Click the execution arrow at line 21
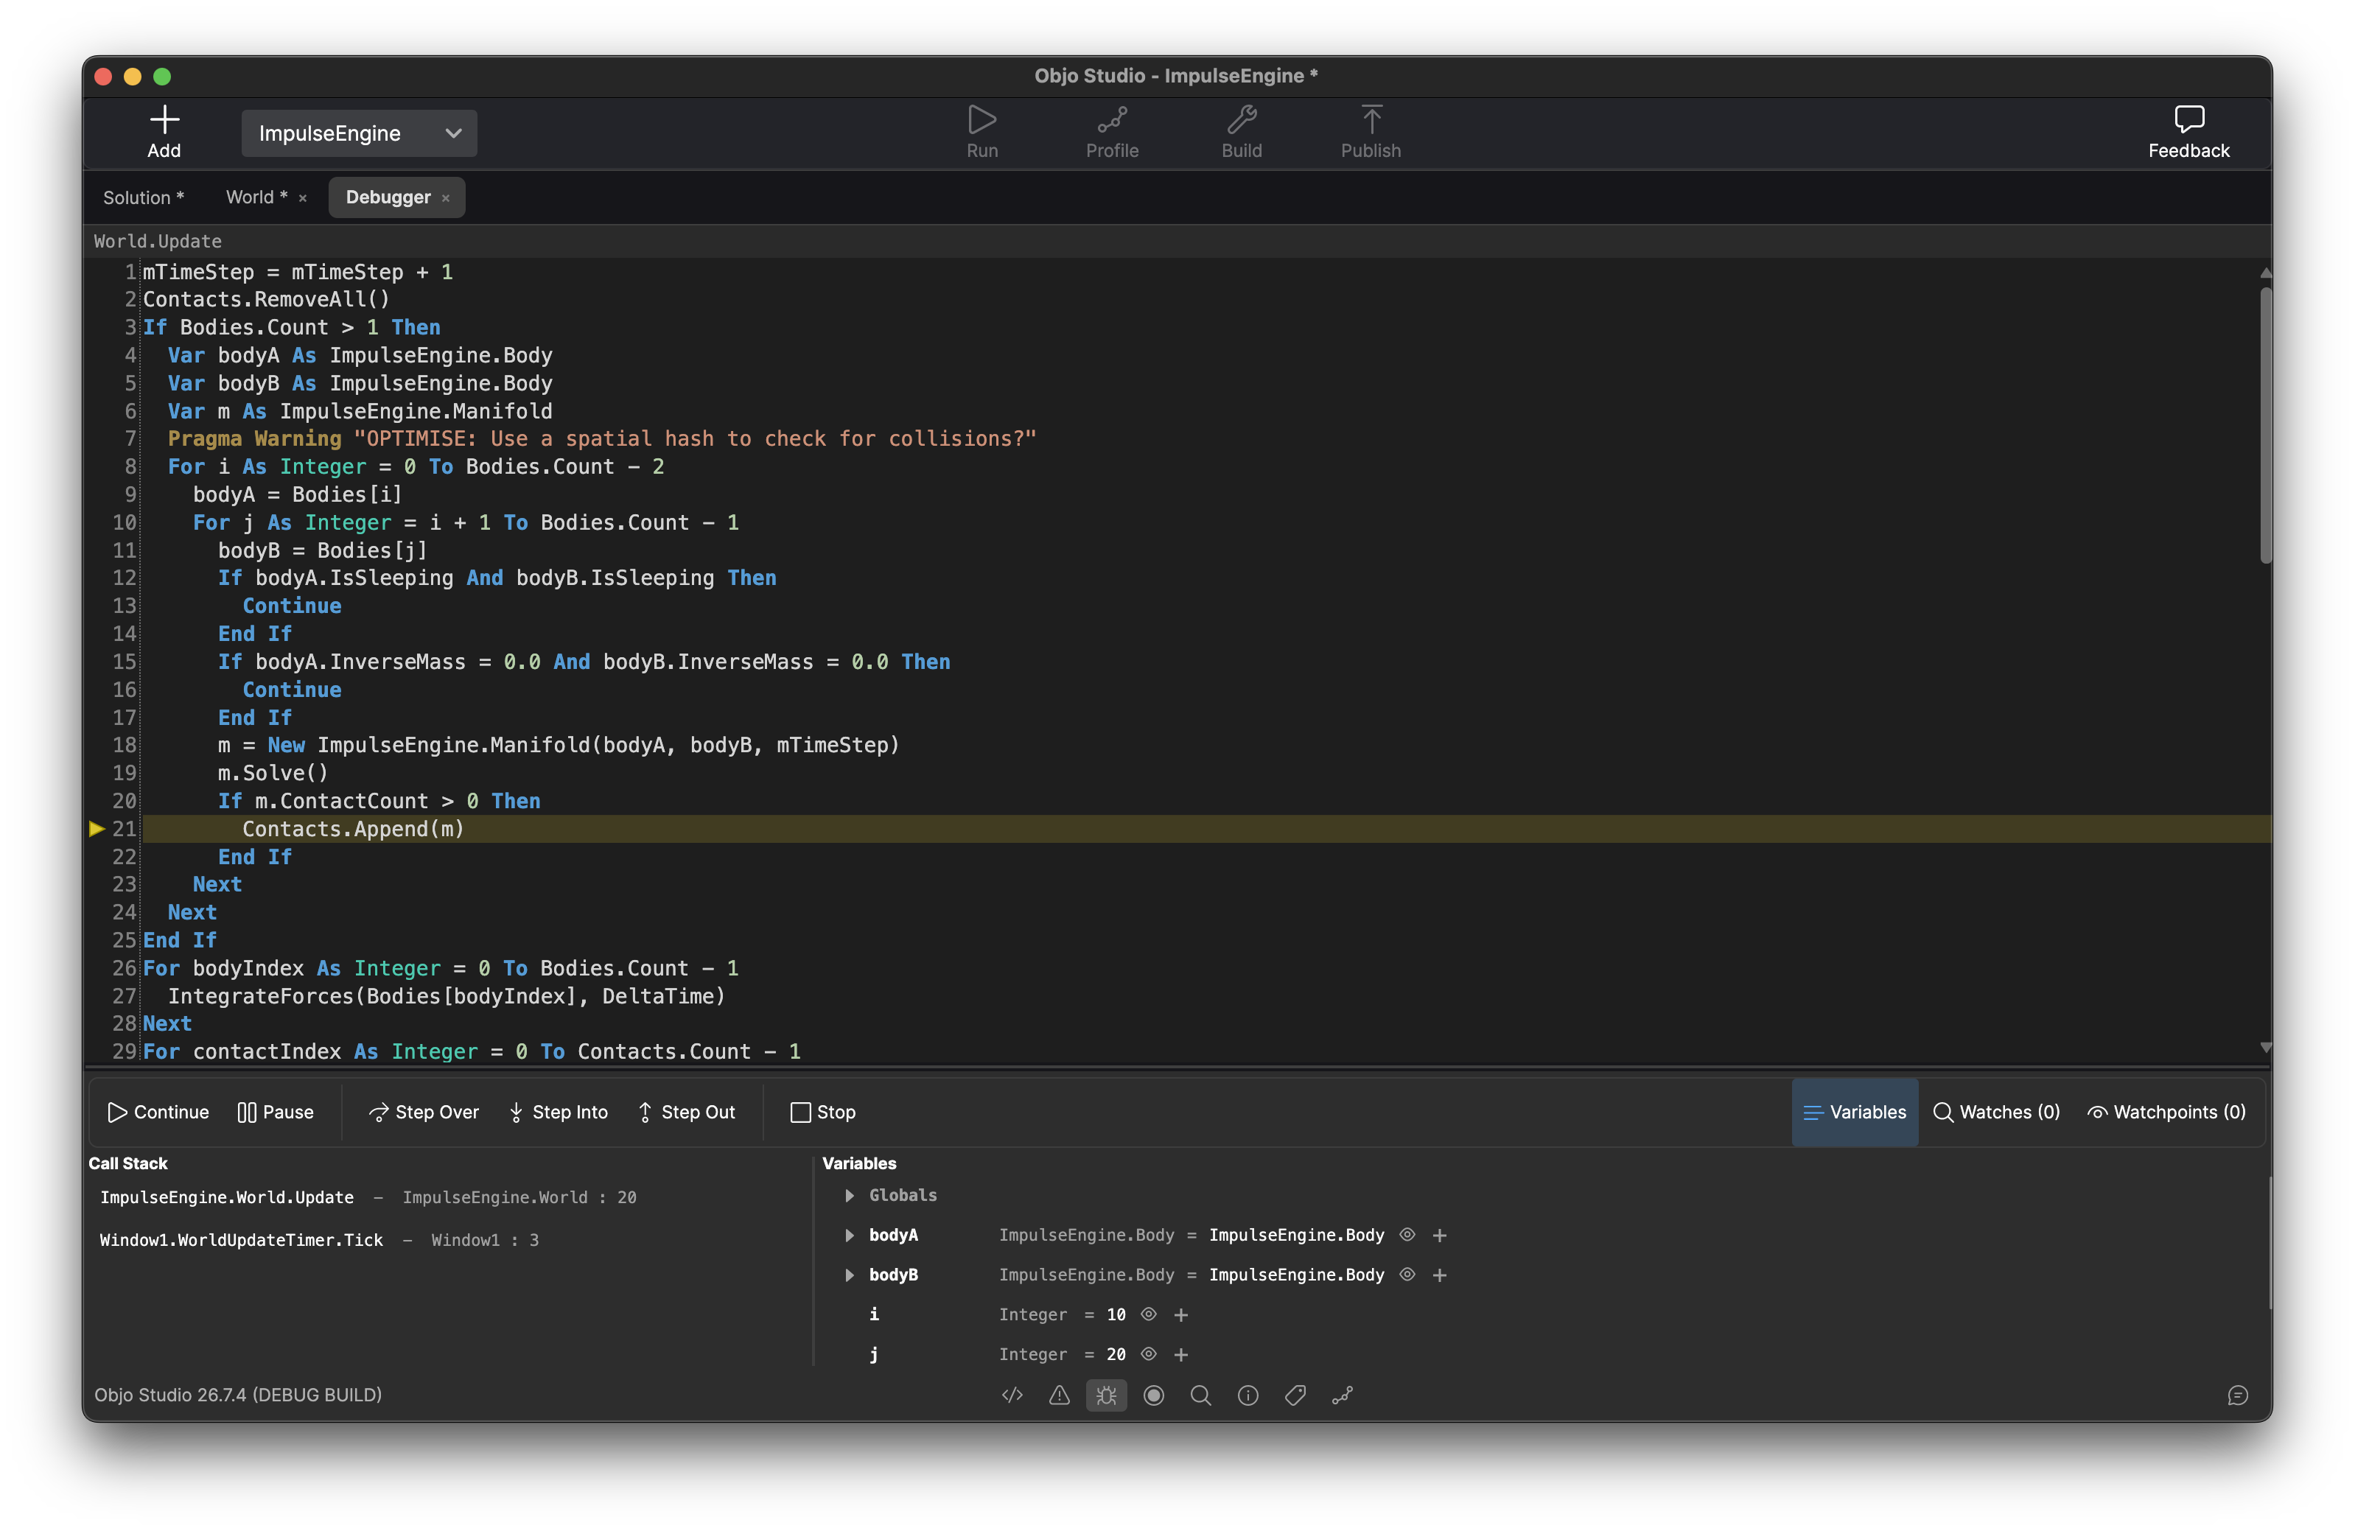 pos(97,828)
